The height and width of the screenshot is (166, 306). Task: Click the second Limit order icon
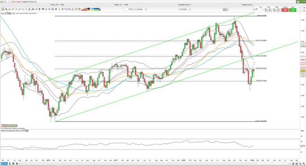270,10
